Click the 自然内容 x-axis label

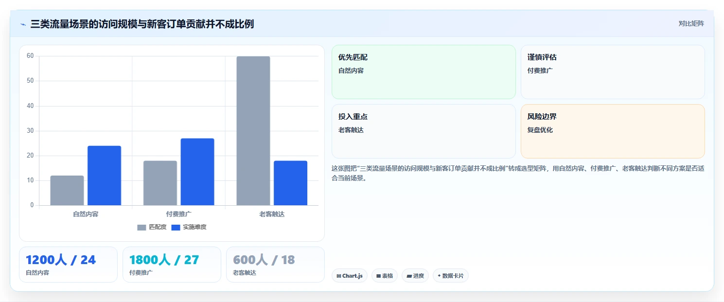click(86, 214)
